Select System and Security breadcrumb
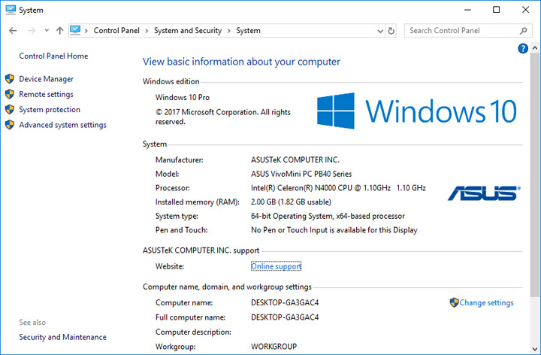 [188, 30]
